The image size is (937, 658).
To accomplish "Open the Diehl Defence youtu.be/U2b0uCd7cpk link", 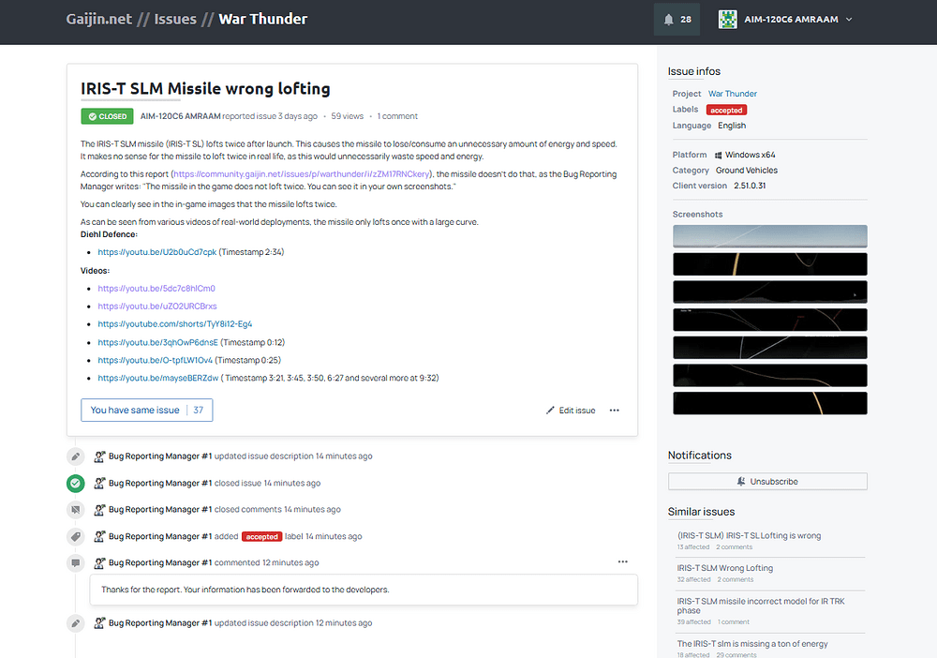I will (156, 252).
